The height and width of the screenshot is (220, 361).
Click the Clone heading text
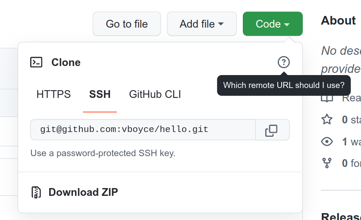tap(66, 62)
